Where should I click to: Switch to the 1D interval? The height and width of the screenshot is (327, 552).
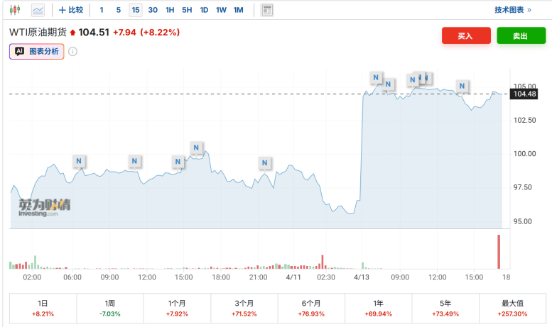coord(204,10)
